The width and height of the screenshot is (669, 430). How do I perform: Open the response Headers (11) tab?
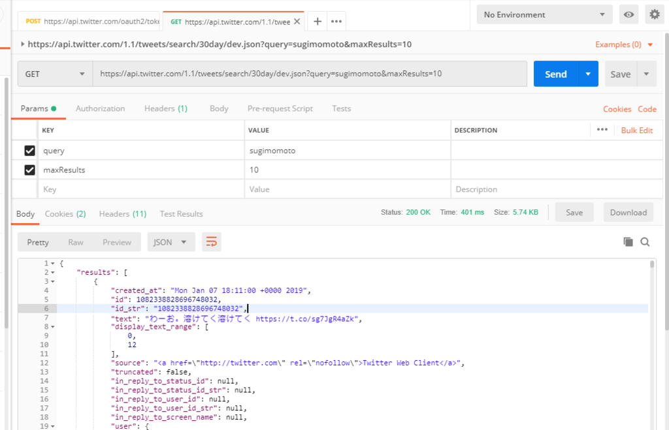pyautogui.click(x=123, y=213)
